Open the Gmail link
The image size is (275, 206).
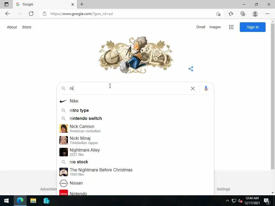point(201,27)
